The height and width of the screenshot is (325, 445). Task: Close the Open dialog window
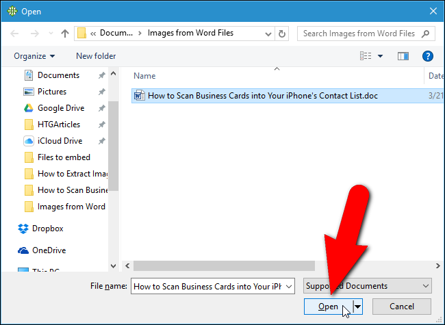point(433,11)
